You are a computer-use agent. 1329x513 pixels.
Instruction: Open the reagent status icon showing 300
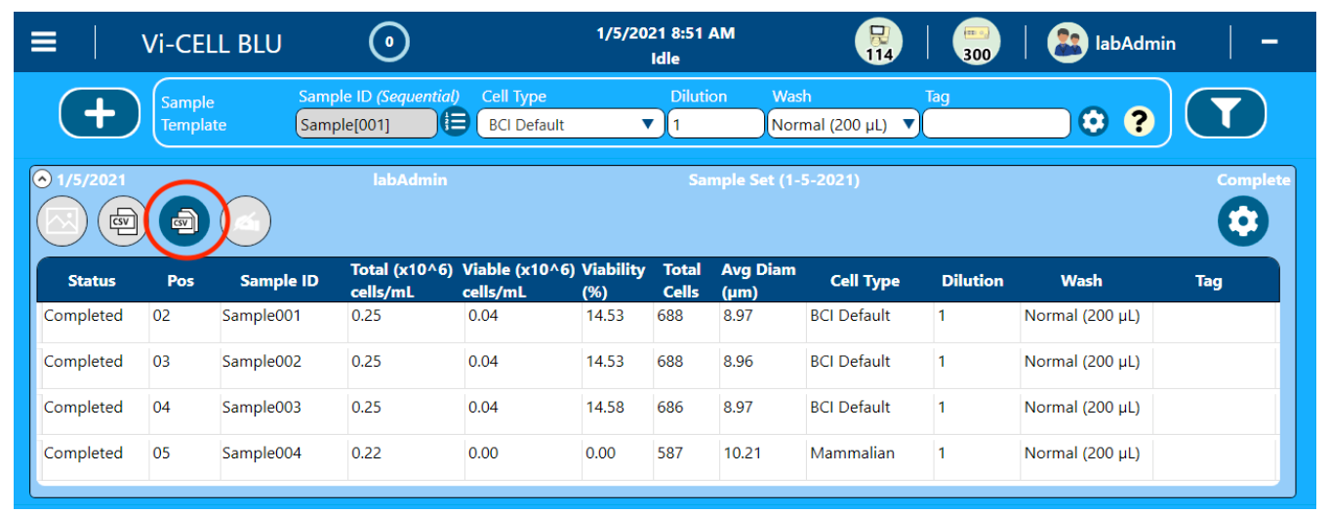pos(977,42)
